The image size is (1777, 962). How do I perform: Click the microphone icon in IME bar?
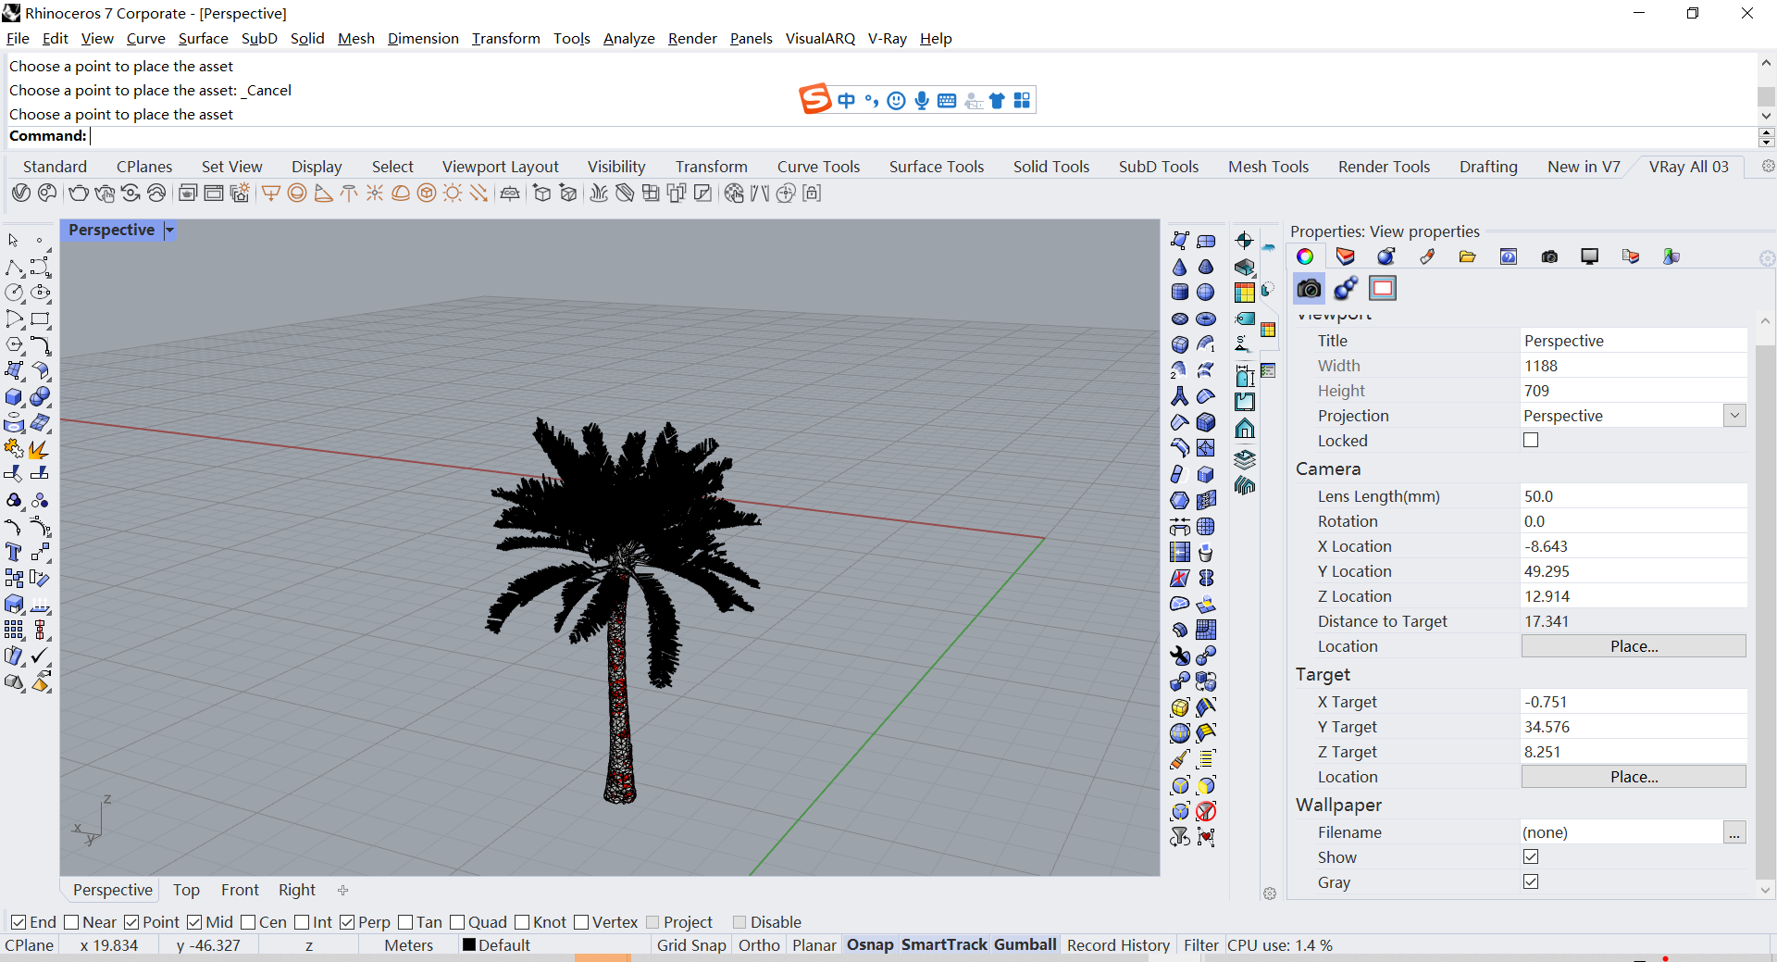pos(922,100)
